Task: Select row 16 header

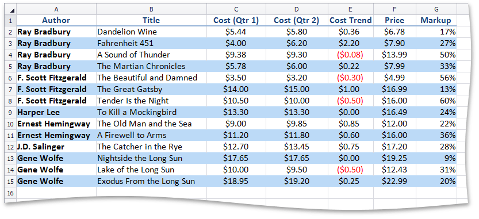Action: pyautogui.click(x=11, y=193)
